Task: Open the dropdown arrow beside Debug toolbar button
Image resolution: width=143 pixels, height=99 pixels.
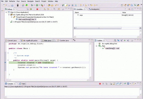Action: [x=34, y=5]
